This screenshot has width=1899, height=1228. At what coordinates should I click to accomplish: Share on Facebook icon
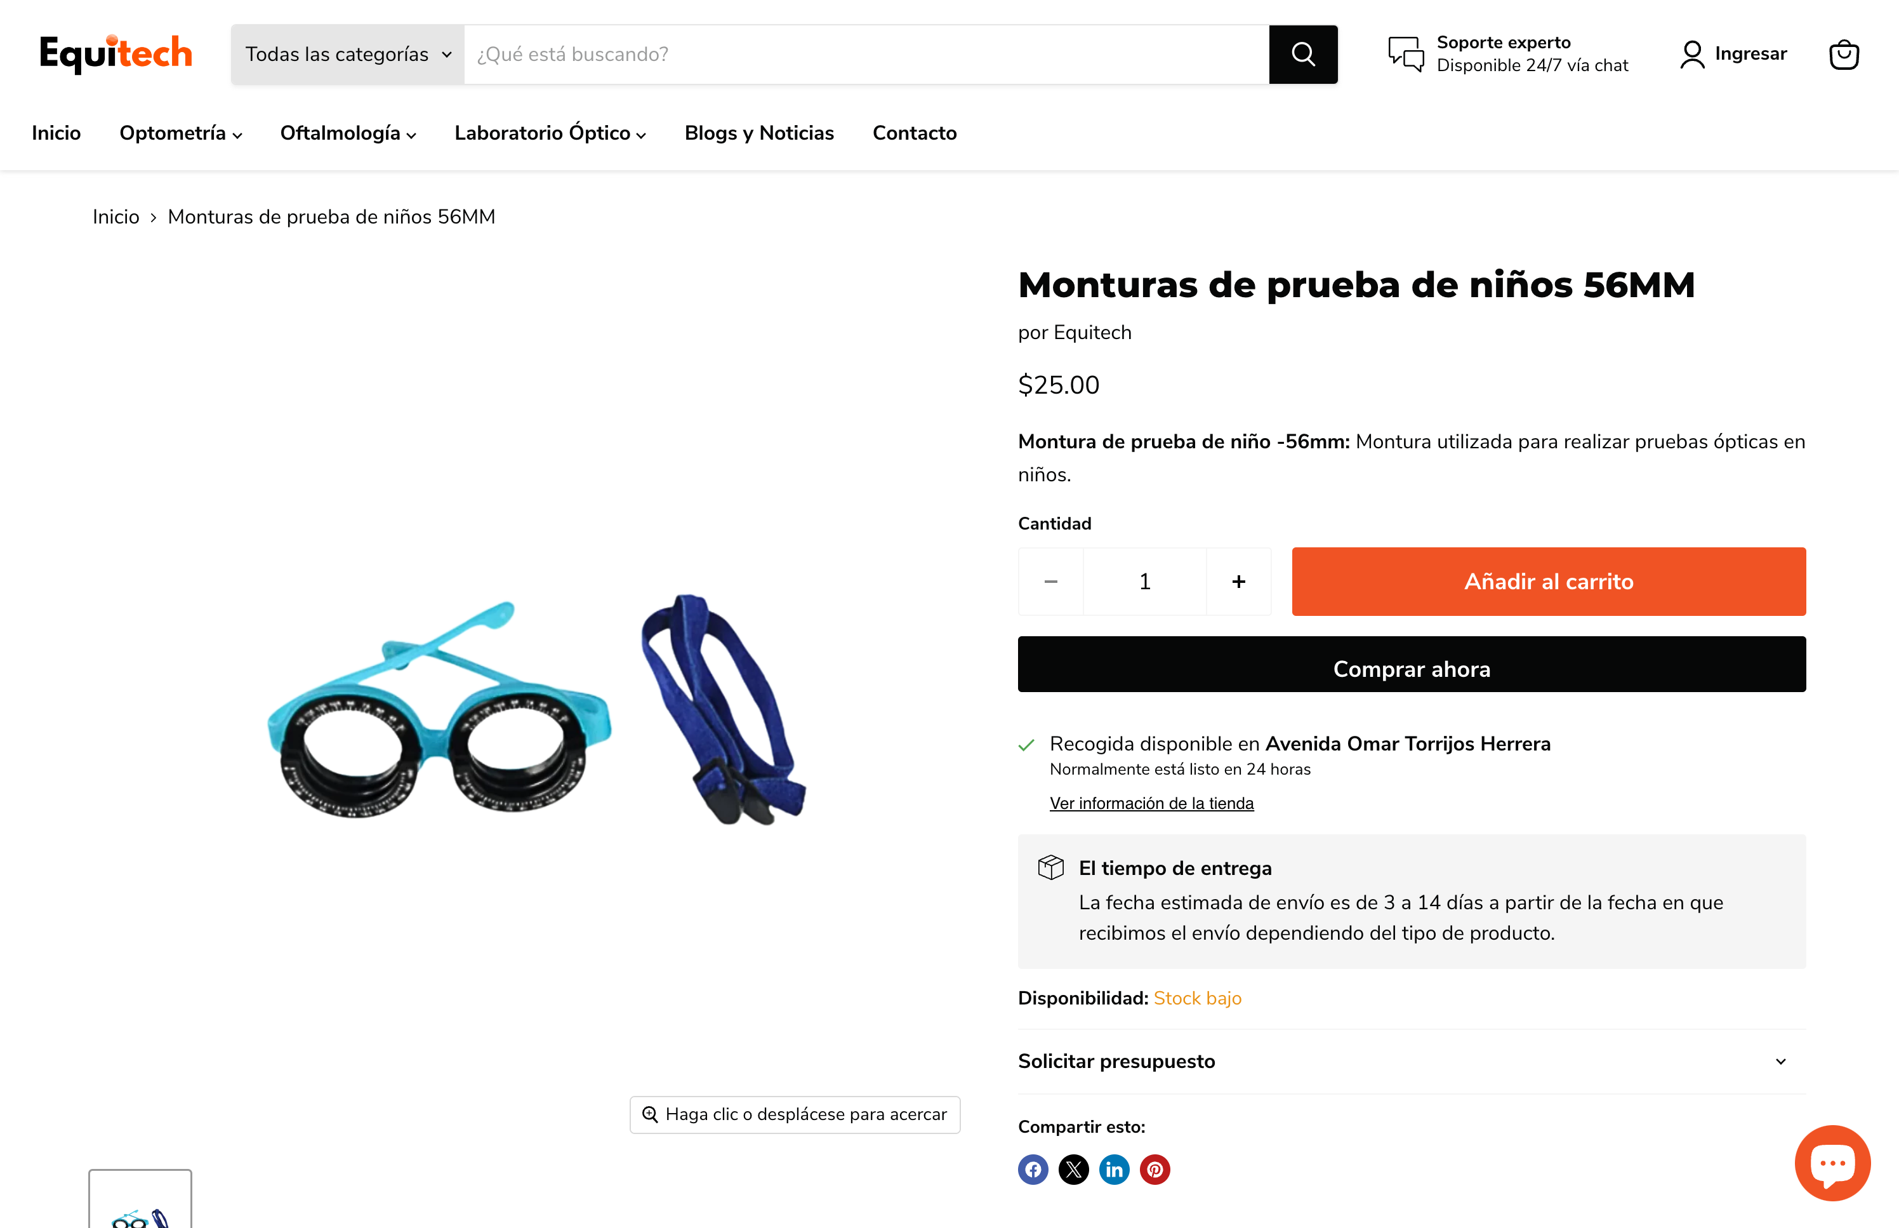(x=1033, y=1170)
